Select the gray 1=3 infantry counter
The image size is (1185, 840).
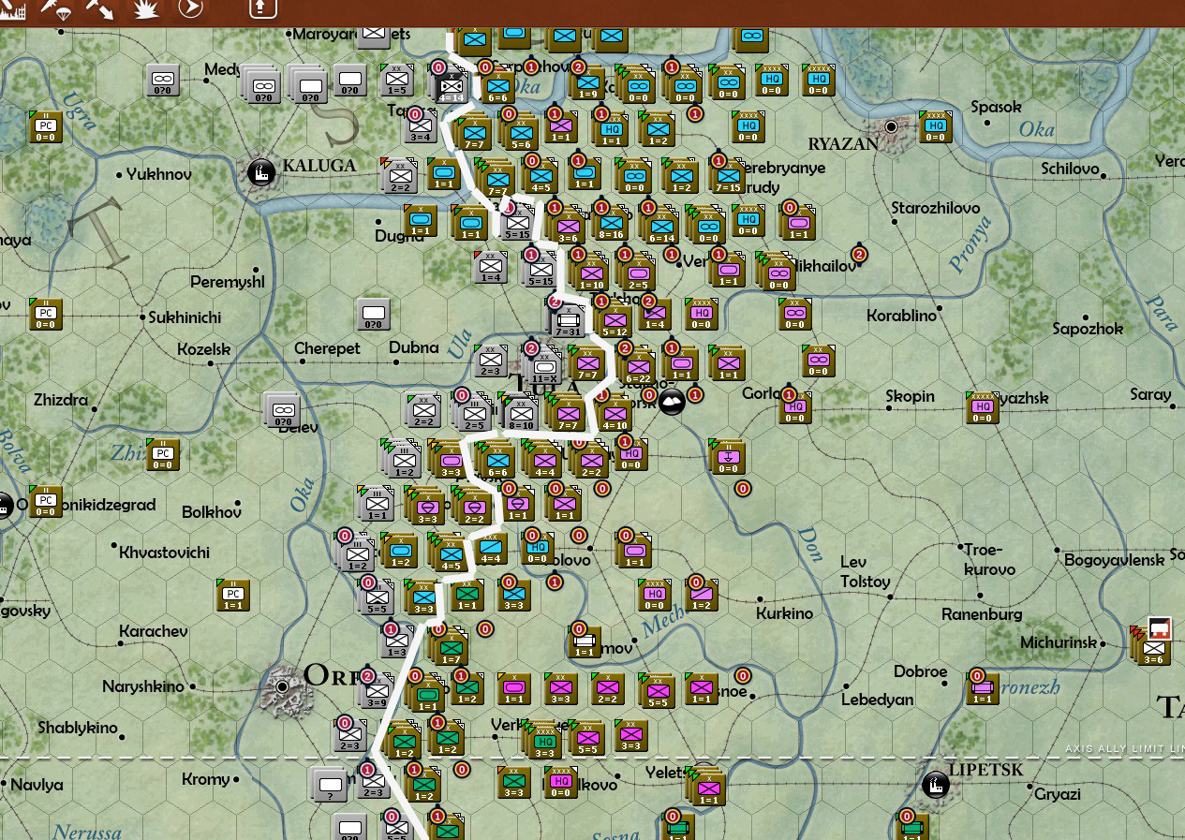coord(397,641)
